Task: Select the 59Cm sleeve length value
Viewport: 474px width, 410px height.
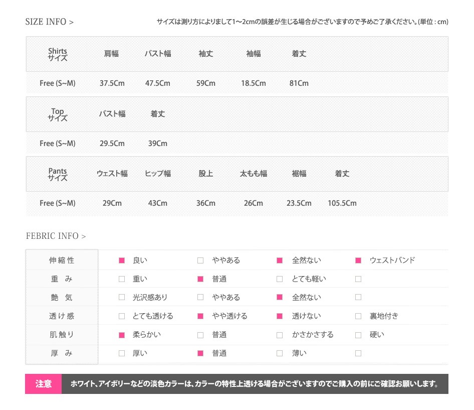Action: coord(206,83)
